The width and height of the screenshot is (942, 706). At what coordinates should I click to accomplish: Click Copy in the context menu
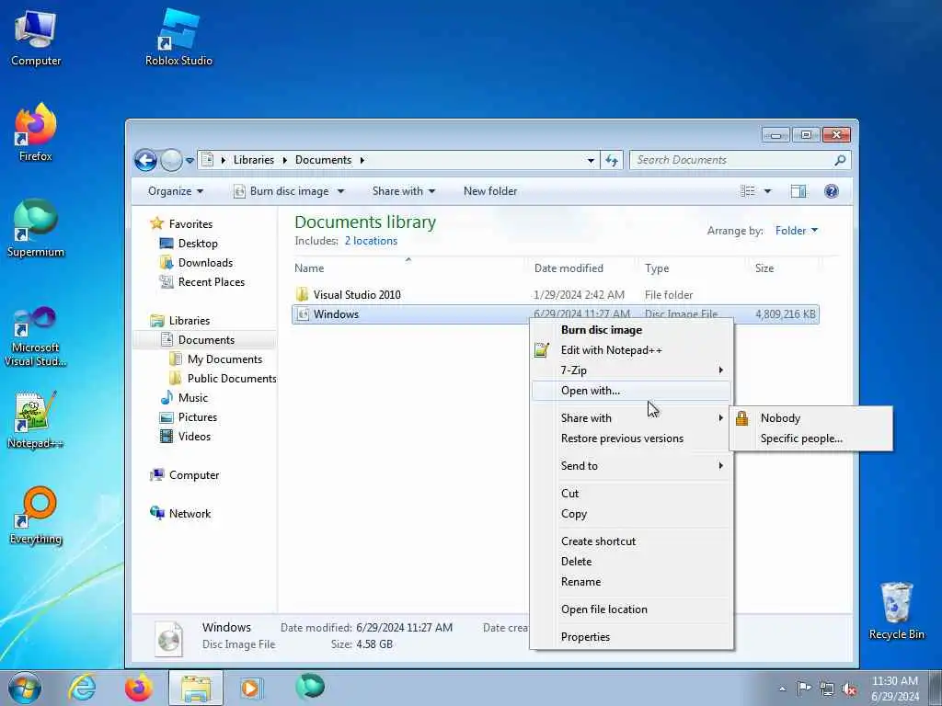(x=631, y=514)
